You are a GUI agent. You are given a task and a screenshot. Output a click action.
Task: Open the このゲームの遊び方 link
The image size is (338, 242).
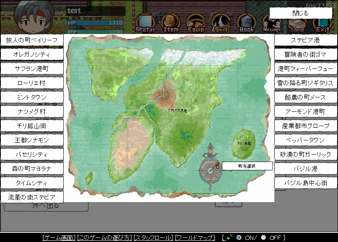[x=104, y=238]
